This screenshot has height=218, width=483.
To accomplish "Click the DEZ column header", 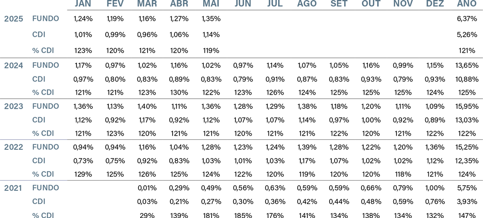I will pos(435,3).
